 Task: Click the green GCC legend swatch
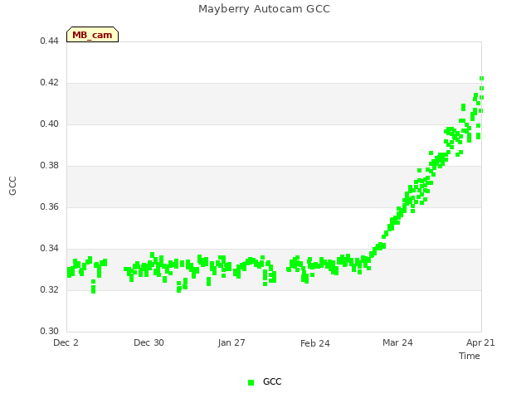point(251,382)
